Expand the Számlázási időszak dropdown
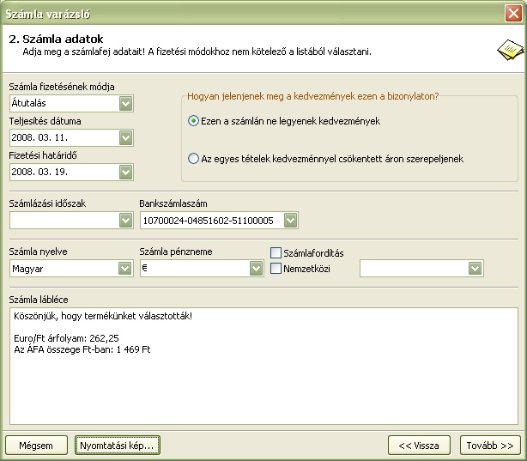This screenshot has height=461, width=527. [126, 221]
